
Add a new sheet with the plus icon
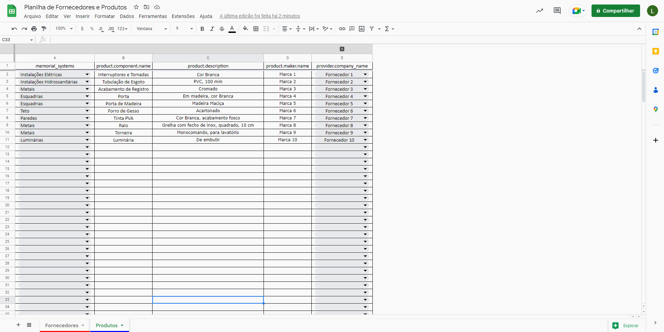click(x=18, y=325)
